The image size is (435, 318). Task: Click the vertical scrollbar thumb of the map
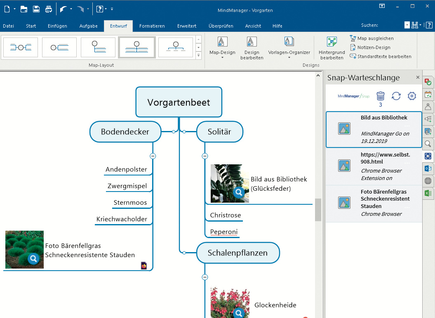(318, 210)
